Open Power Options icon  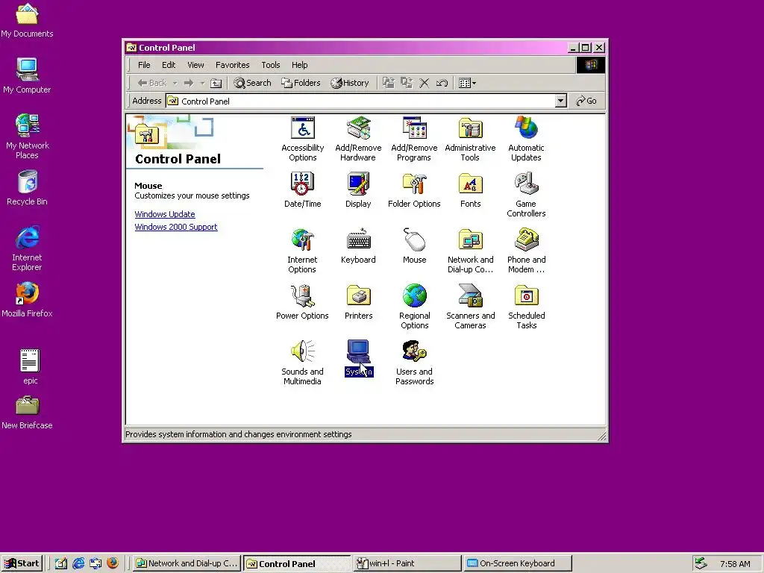pyautogui.click(x=303, y=302)
